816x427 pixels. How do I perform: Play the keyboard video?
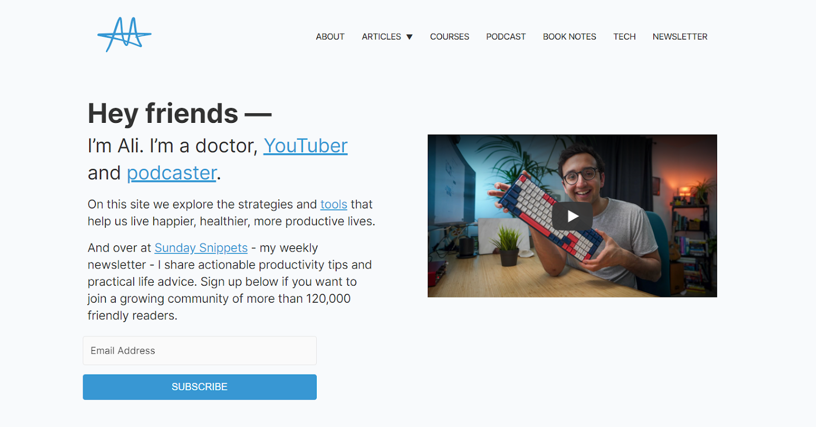pos(572,216)
